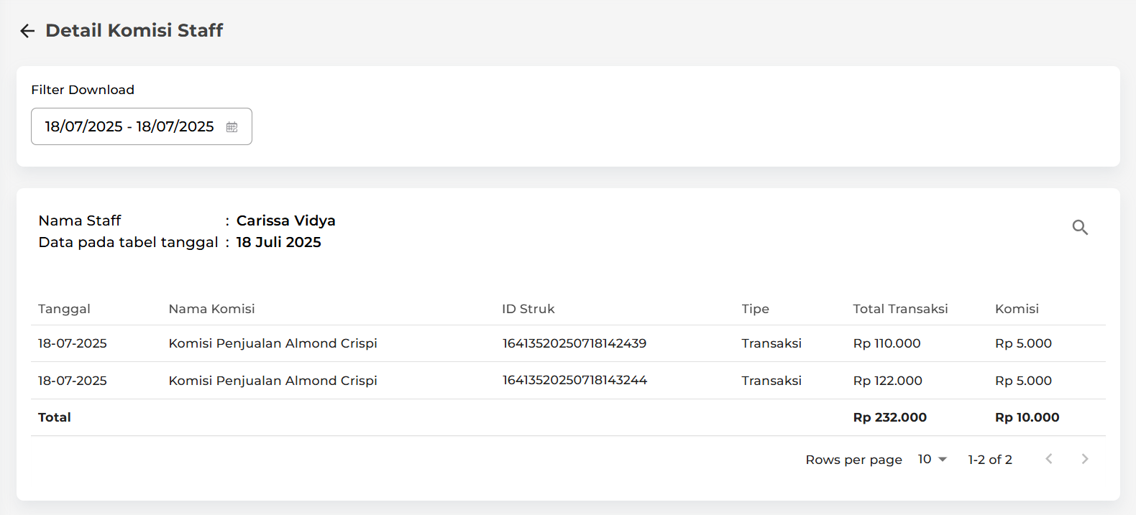Click the date range input field

[x=142, y=126]
